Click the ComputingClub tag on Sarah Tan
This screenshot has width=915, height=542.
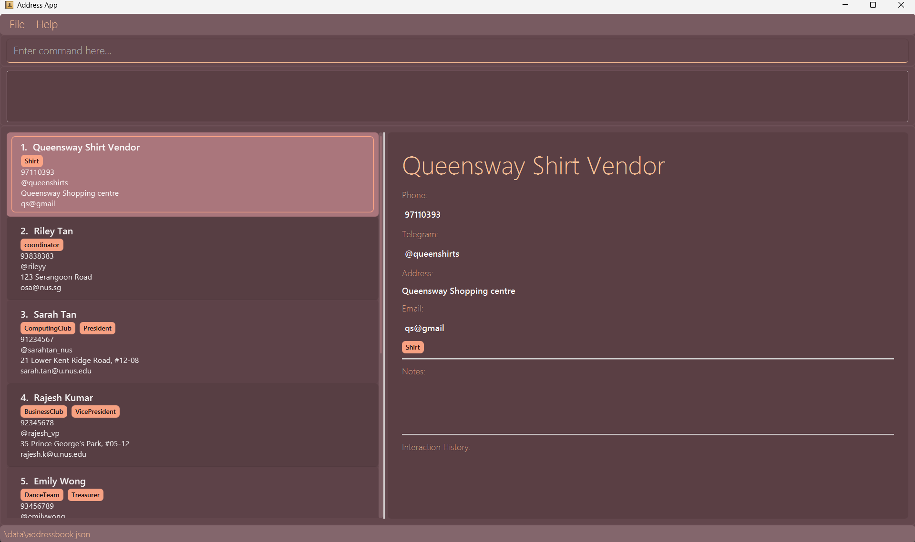[x=48, y=328]
